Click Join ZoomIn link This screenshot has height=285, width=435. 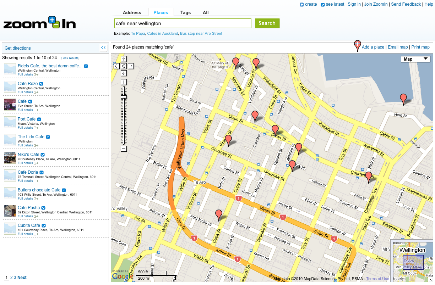[376, 4]
